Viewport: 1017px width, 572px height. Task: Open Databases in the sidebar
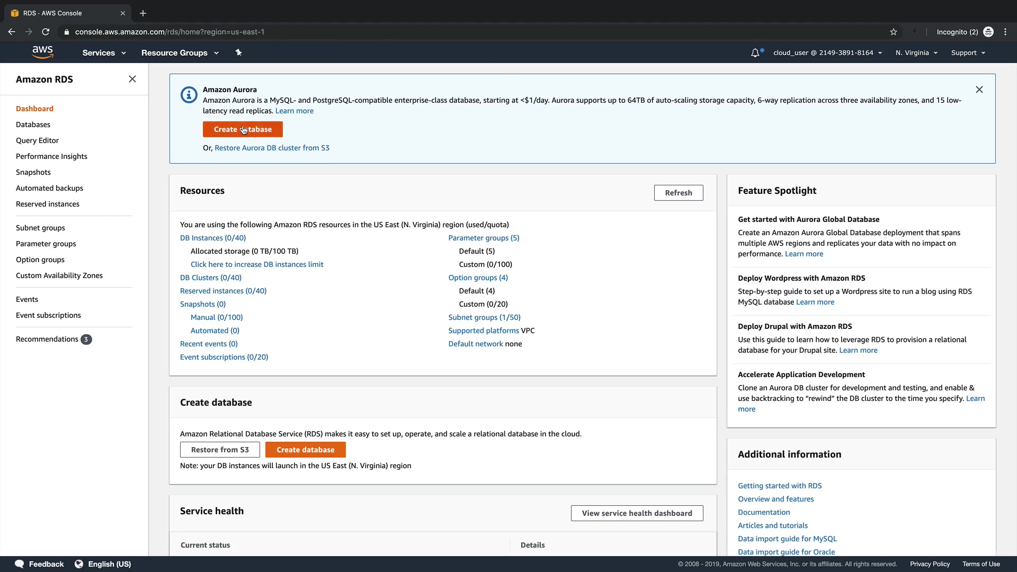[x=33, y=124]
